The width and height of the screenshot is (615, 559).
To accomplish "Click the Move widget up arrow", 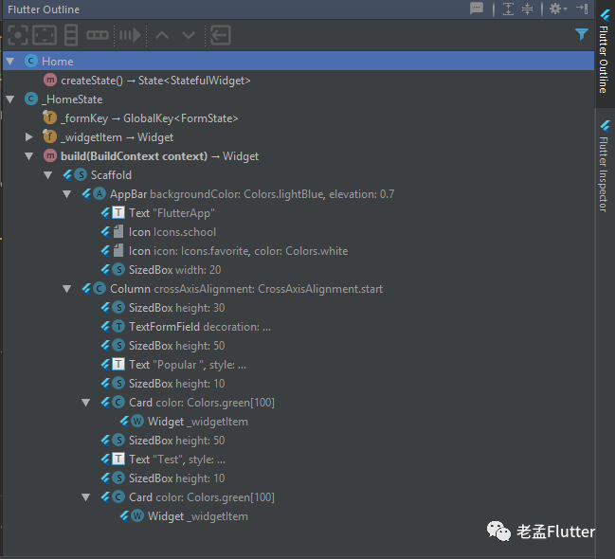I will pos(162,35).
